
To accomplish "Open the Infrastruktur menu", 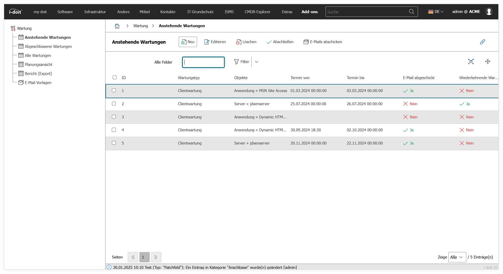I will pyautogui.click(x=95, y=12).
